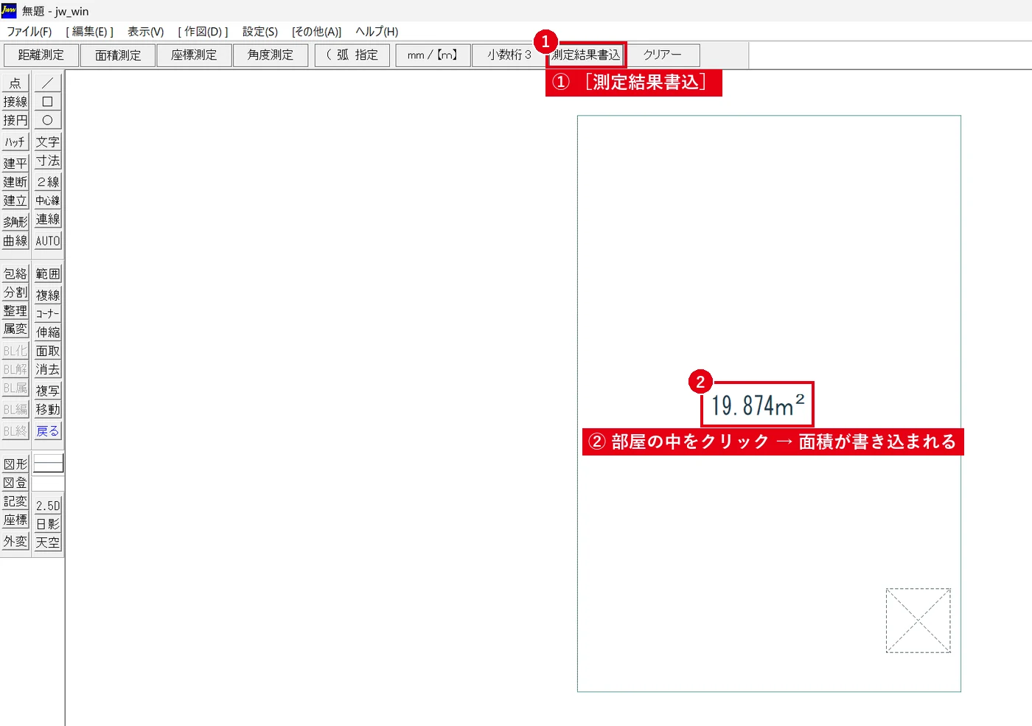Viewport: 1032px width, 726px height.
Task: Select the line drawing tool icon
Action: coord(48,83)
